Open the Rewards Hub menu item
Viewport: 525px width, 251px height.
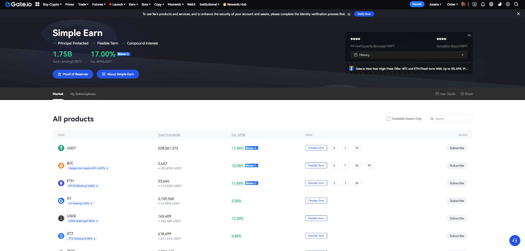pyautogui.click(x=235, y=5)
